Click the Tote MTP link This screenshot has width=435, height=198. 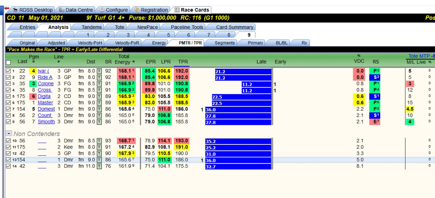click(x=421, y=56)
